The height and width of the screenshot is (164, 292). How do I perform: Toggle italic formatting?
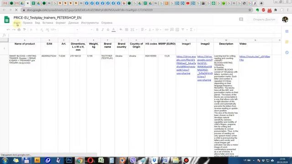[x=103, y=30]
